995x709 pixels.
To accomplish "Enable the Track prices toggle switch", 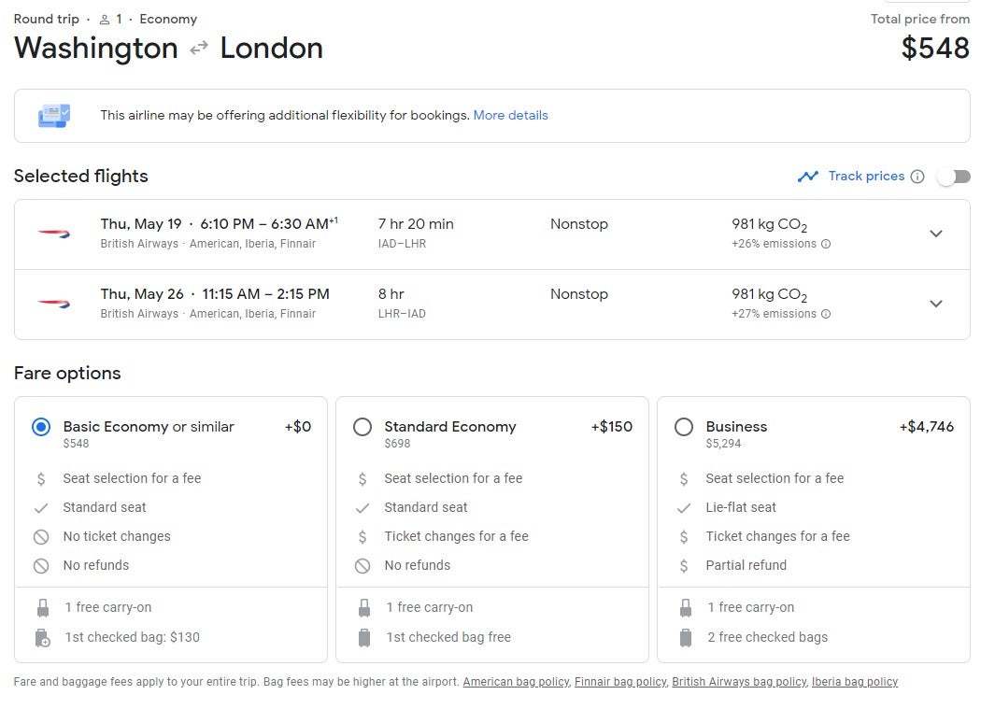I will pos(954,176).
